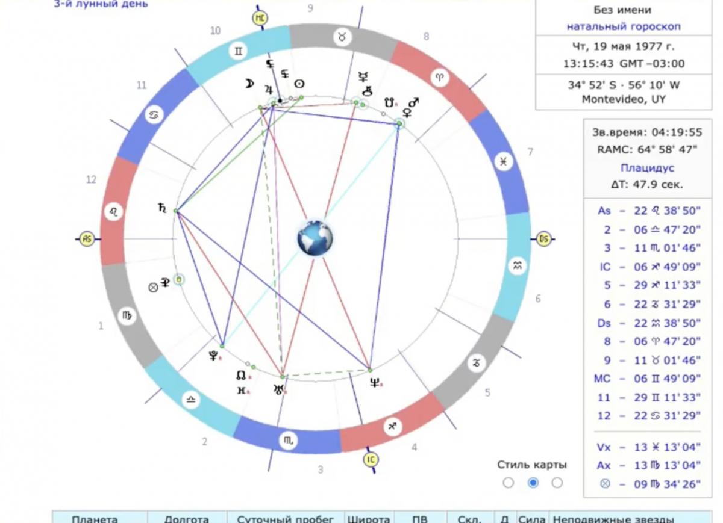
Task: Click the Scorpio sign icon on the wheel
Action: 287,441
